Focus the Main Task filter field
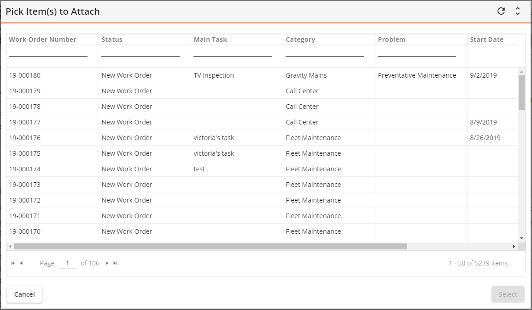Viewport: 532px width, 310px height. [x=233, y=52]
